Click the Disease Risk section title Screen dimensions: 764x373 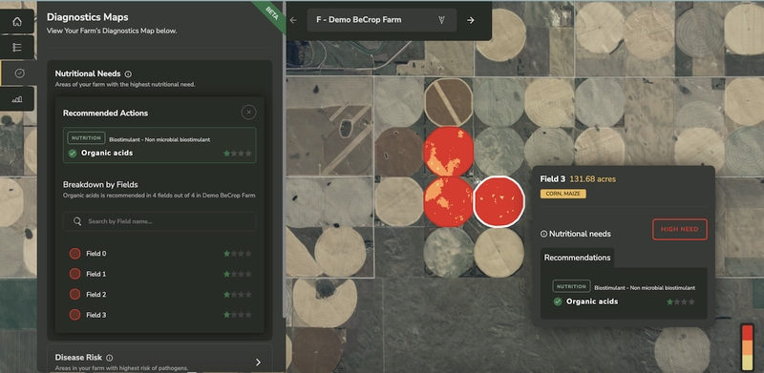coord(79,358)
